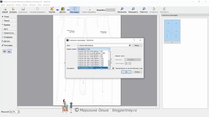Open the История menu

[x=33, y=5]
